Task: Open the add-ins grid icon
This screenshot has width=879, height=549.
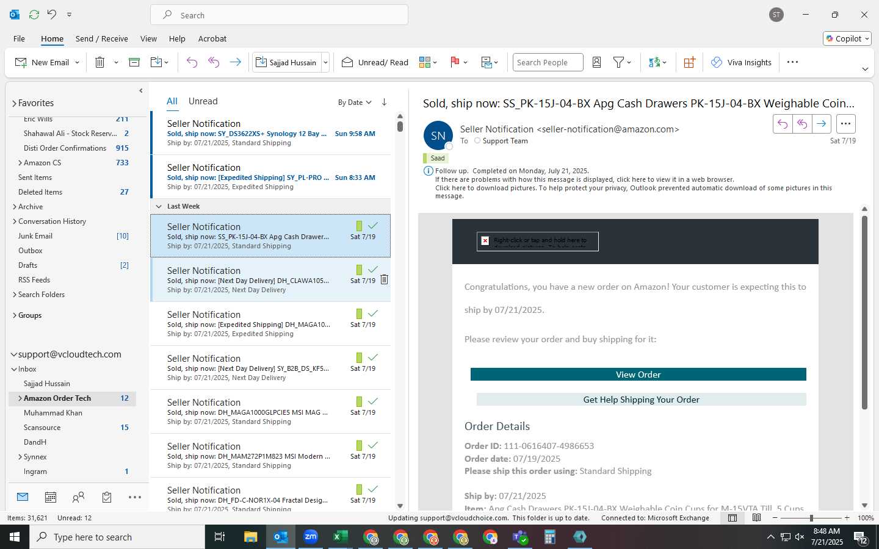Action: tap(689, 62)
